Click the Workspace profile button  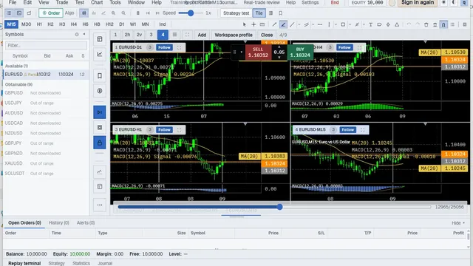[234, 35]
